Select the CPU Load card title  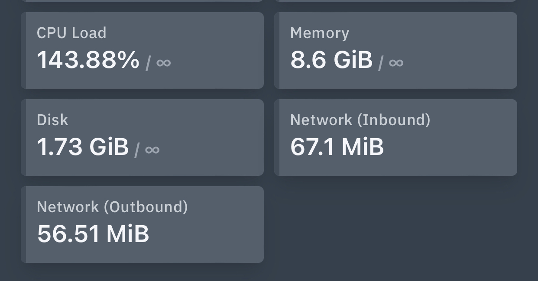coord(71,33)
